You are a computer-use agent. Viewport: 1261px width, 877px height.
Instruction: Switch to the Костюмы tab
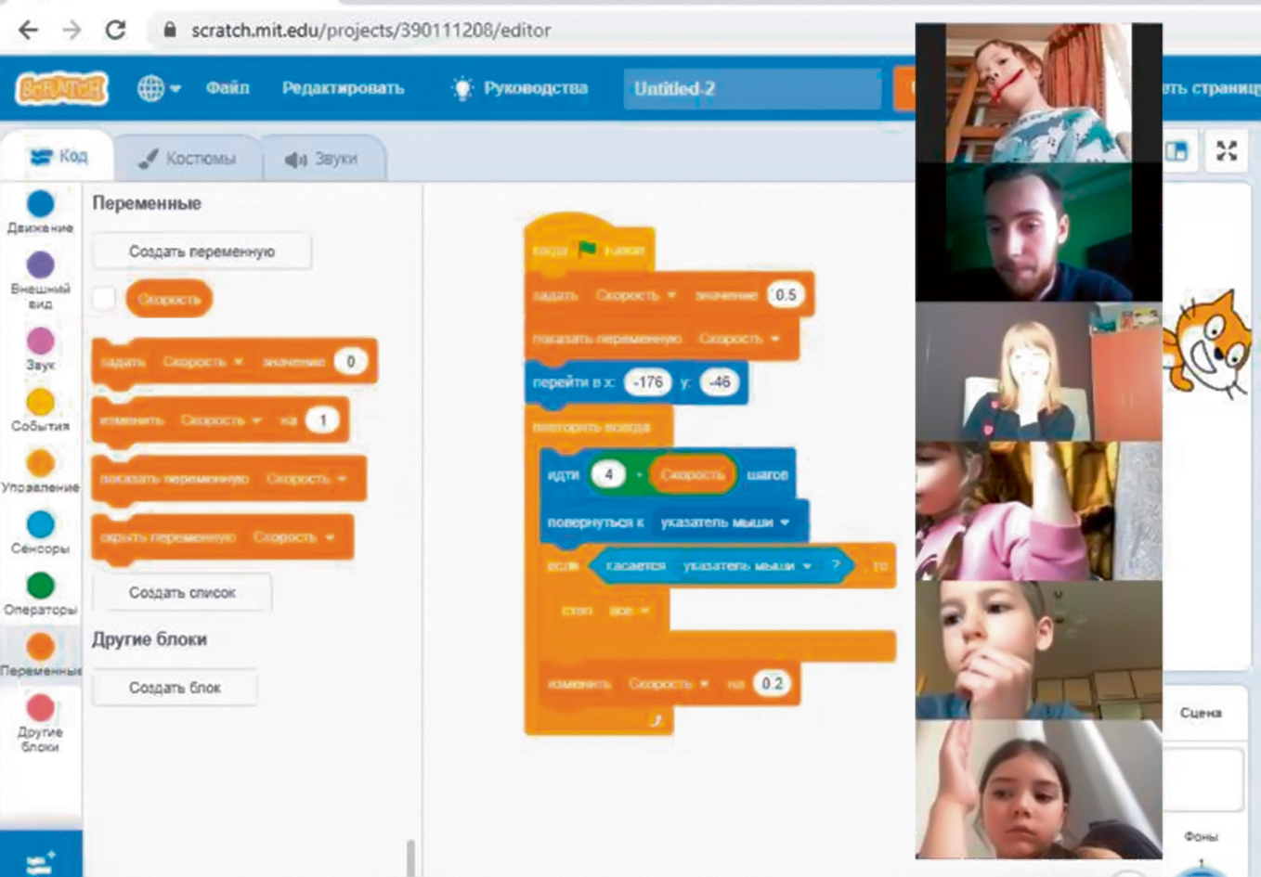click(188, 159)
